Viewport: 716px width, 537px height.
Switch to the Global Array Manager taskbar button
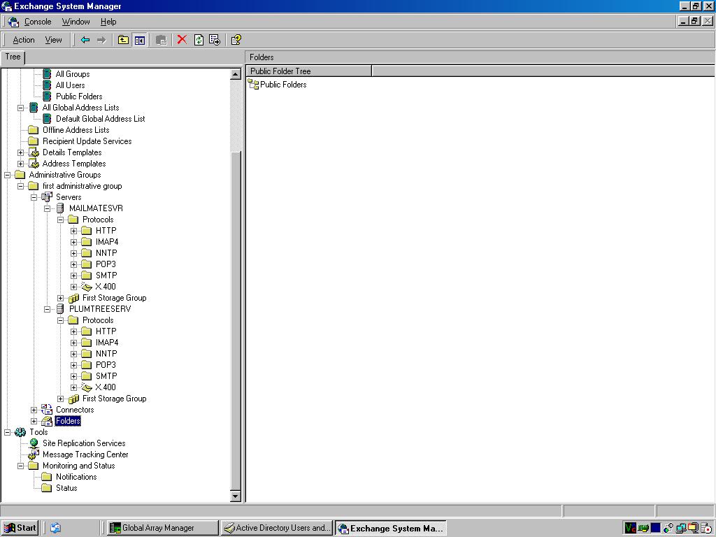coord(162,528)
